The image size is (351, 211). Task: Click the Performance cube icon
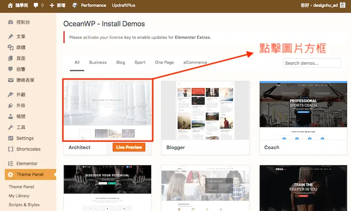(x=75, y=5)
